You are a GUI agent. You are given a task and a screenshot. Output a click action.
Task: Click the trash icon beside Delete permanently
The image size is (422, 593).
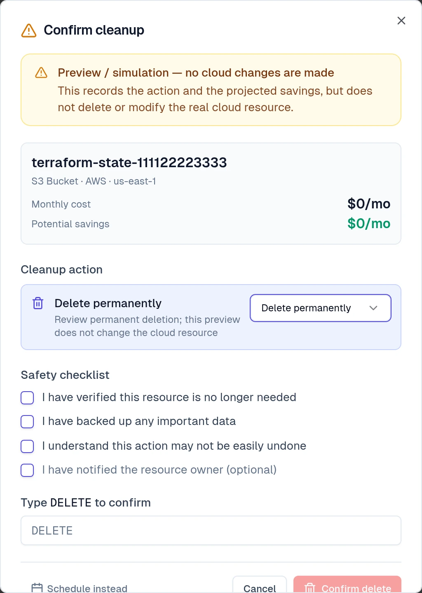38,303
